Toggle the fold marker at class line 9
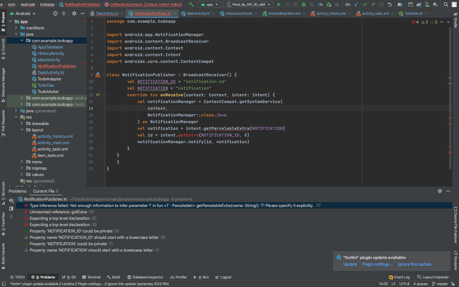 pos(105,75)
